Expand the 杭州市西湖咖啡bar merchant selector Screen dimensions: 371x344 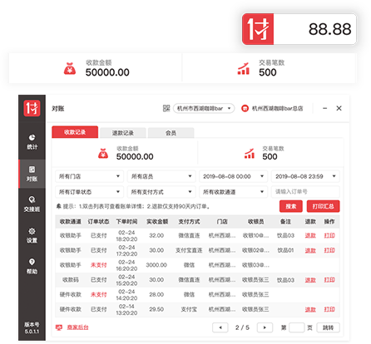[204, 108]
